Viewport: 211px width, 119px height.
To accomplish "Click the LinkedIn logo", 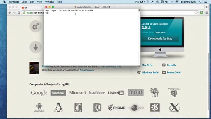I will [x=116, y=93].
